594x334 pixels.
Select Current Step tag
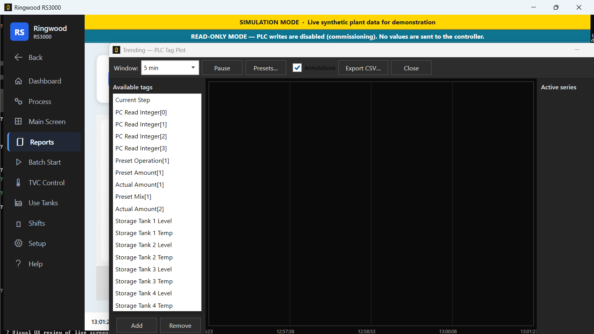click(157, 100)
